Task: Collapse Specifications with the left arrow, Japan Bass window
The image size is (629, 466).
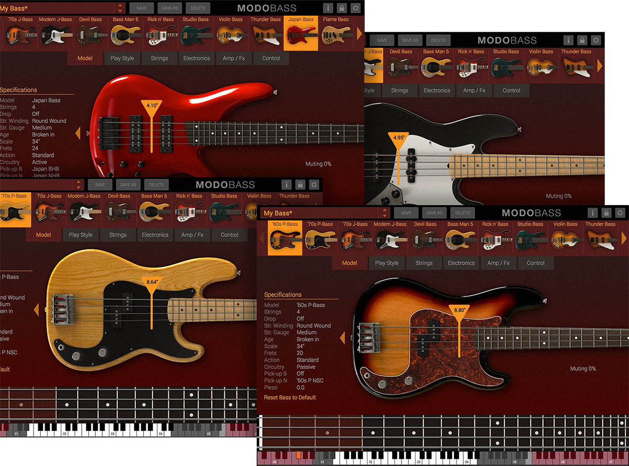Action: tap(78, 133)
